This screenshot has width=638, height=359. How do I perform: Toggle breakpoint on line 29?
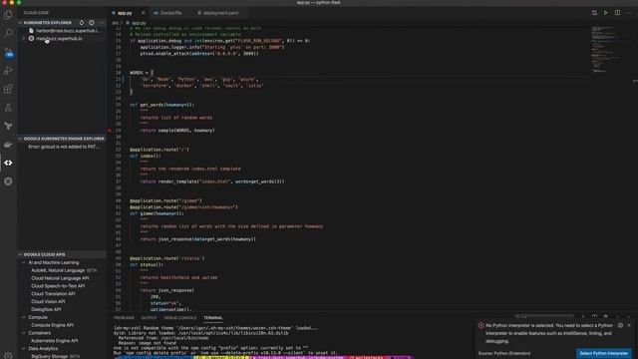[110, 131]
